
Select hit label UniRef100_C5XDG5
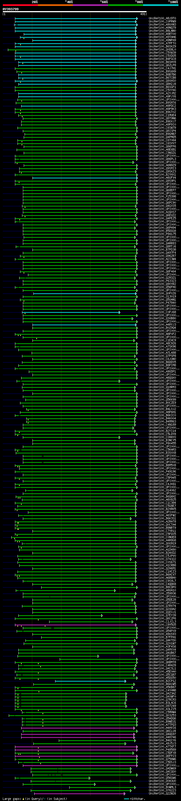pos(162,56)
